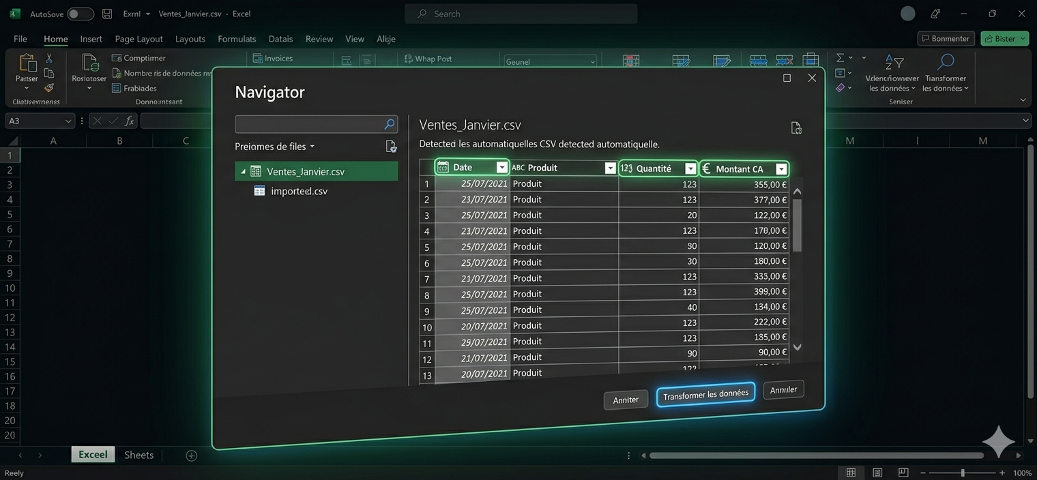Click the Format Painter brush icon

click(x=48, y=87)
